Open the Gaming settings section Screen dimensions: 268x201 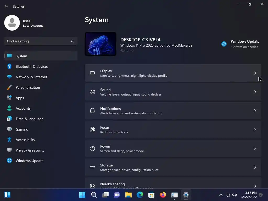41,129
